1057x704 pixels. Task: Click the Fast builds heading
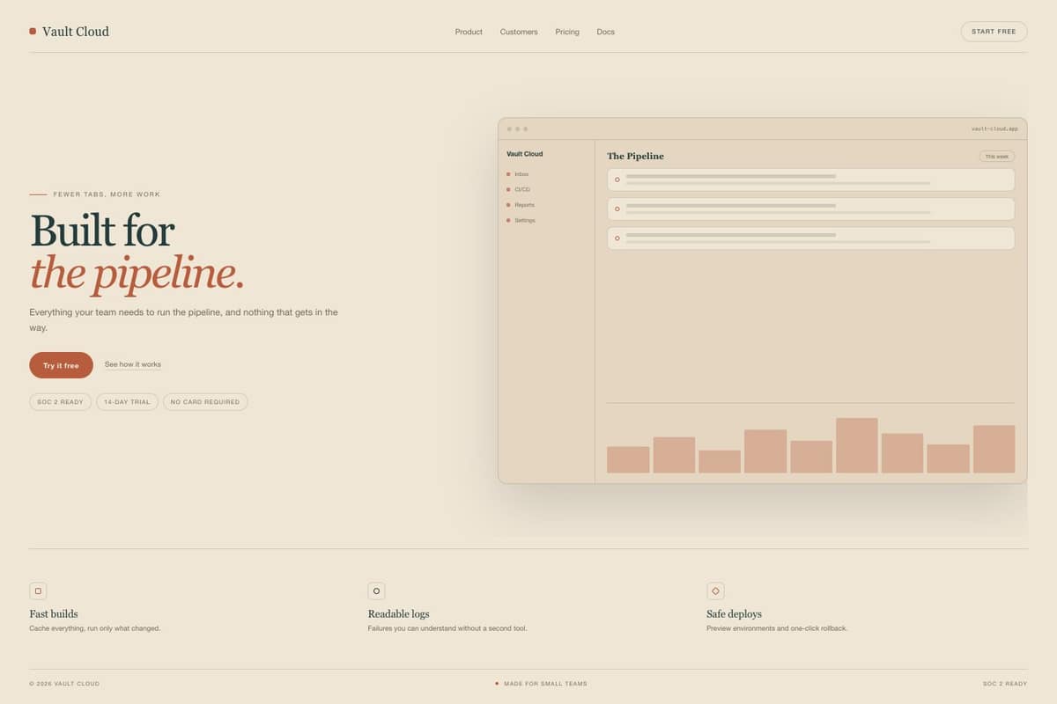tap(54, 613)
